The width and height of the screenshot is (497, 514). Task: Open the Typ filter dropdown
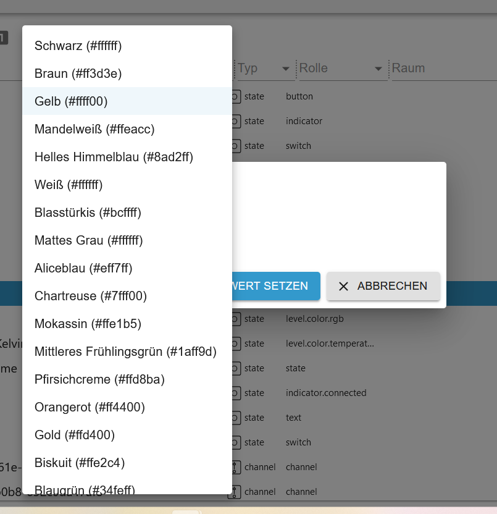pyautogui.click(x=286, y=69)
